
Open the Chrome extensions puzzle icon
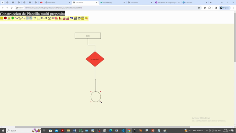tap(209, 8)
